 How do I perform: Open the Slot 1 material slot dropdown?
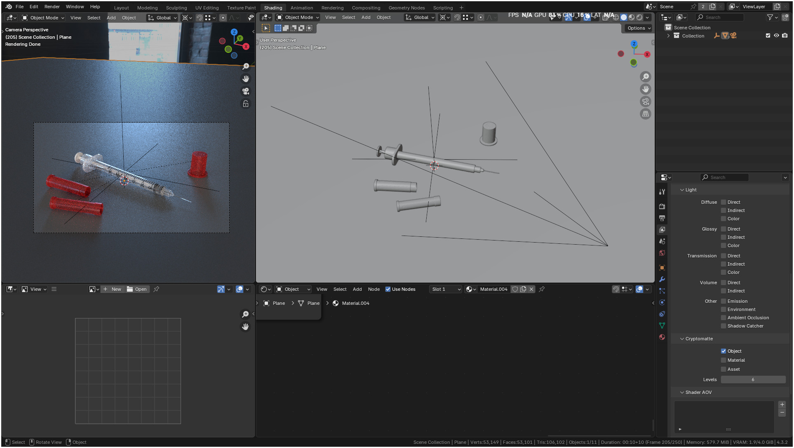(x=446, y=289)
